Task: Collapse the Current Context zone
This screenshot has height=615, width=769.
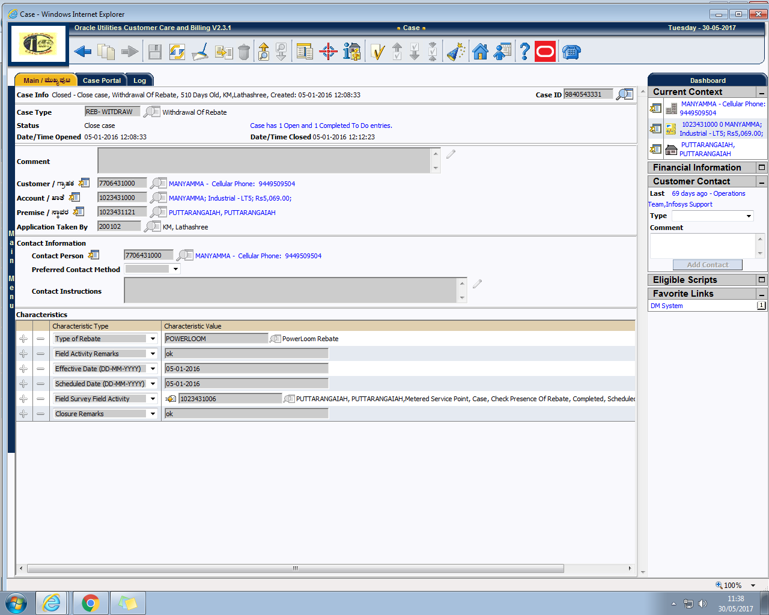Action: [762, 93]
